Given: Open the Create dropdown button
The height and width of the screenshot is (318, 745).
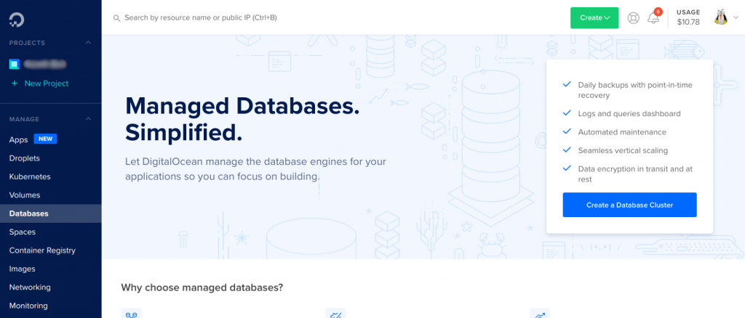Looking at the screenshot, I should point(594,17).
